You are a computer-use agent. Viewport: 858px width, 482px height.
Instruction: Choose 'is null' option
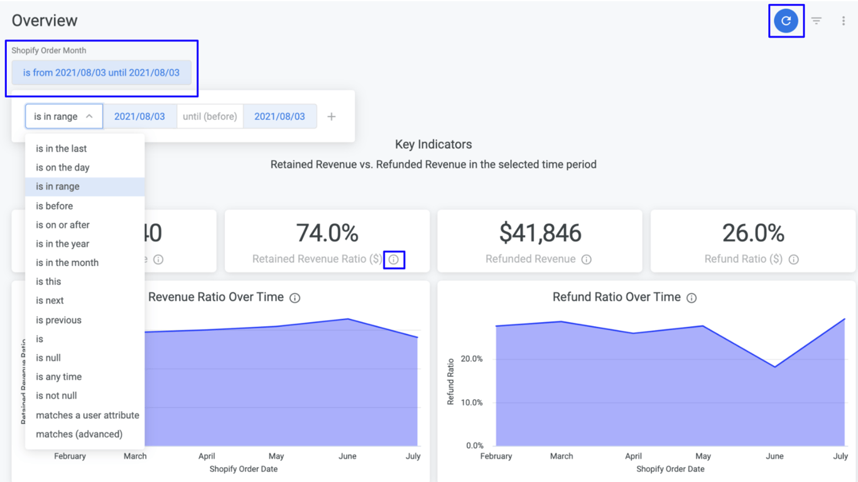click(85, 358)
